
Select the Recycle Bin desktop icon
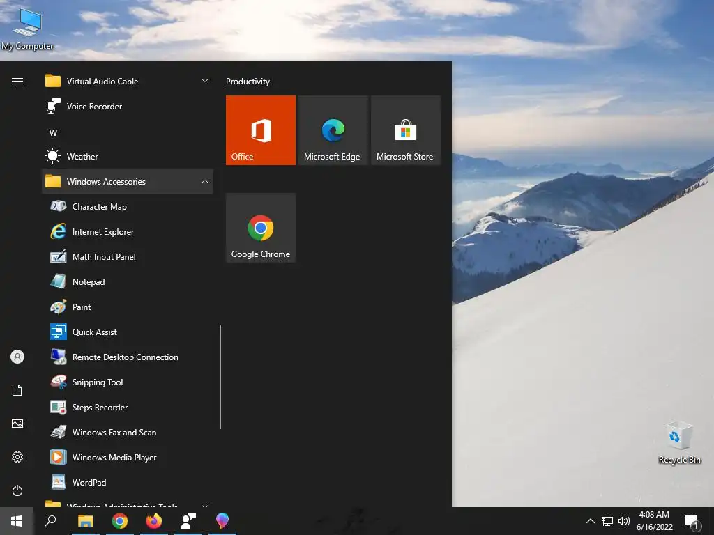click(679, 442)
